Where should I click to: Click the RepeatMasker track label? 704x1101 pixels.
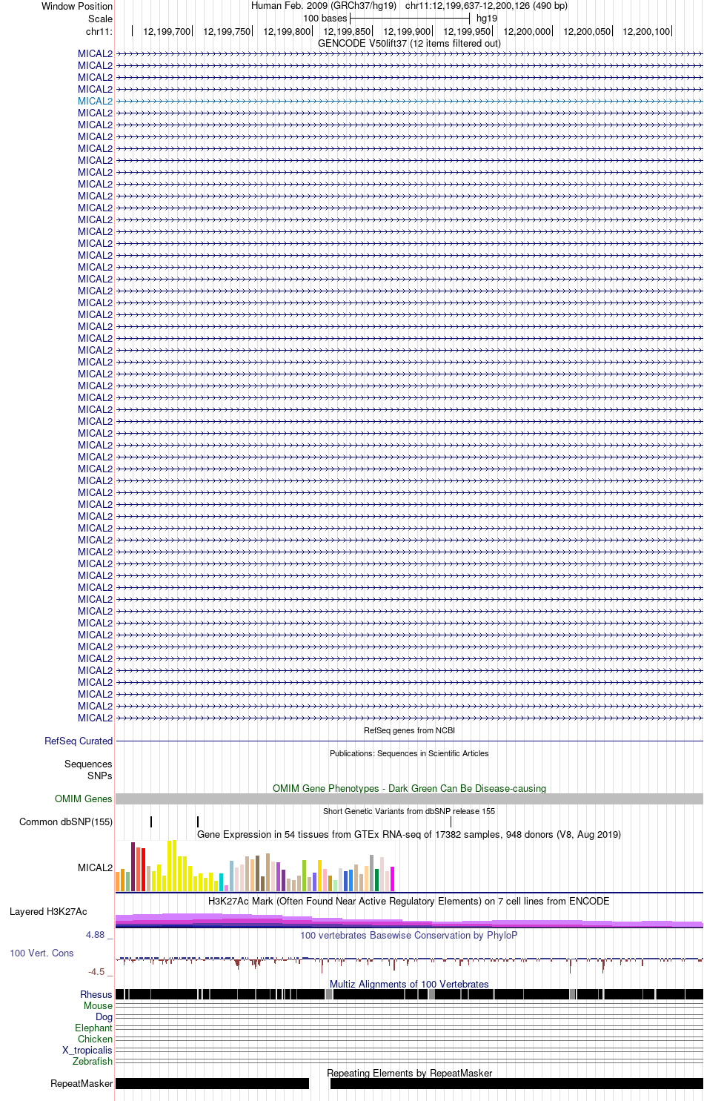(x=82, y=1083)
